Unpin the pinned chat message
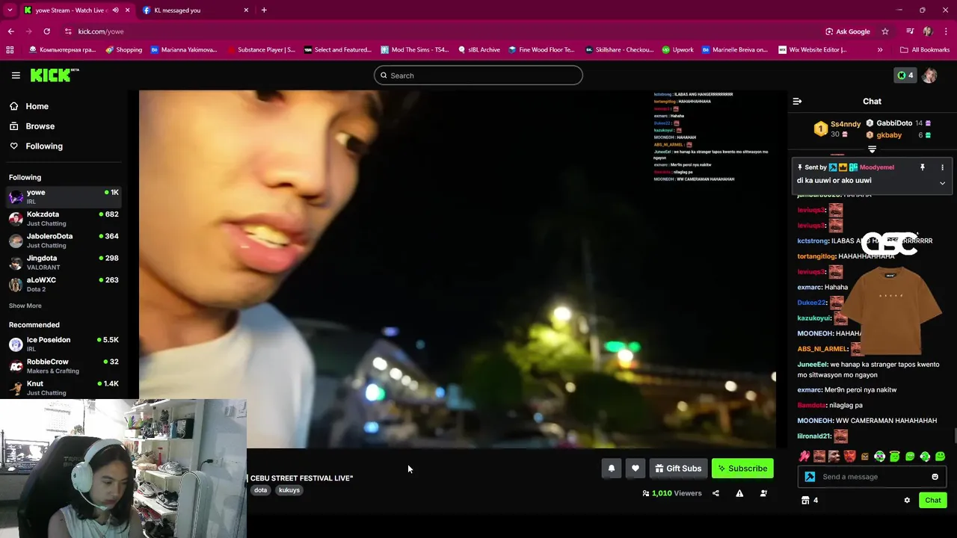Screen dimensions: 957x538 pyautogui.click(x=923, y=167)
